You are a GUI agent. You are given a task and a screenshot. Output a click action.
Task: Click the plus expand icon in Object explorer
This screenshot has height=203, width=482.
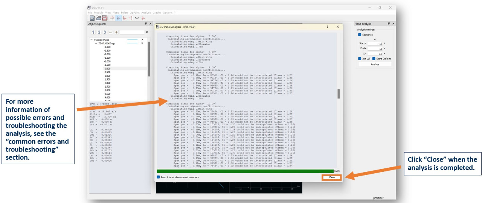[116, 32]
